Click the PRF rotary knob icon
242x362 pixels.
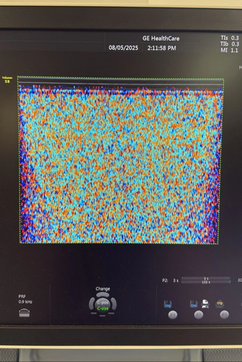[24, 313]
